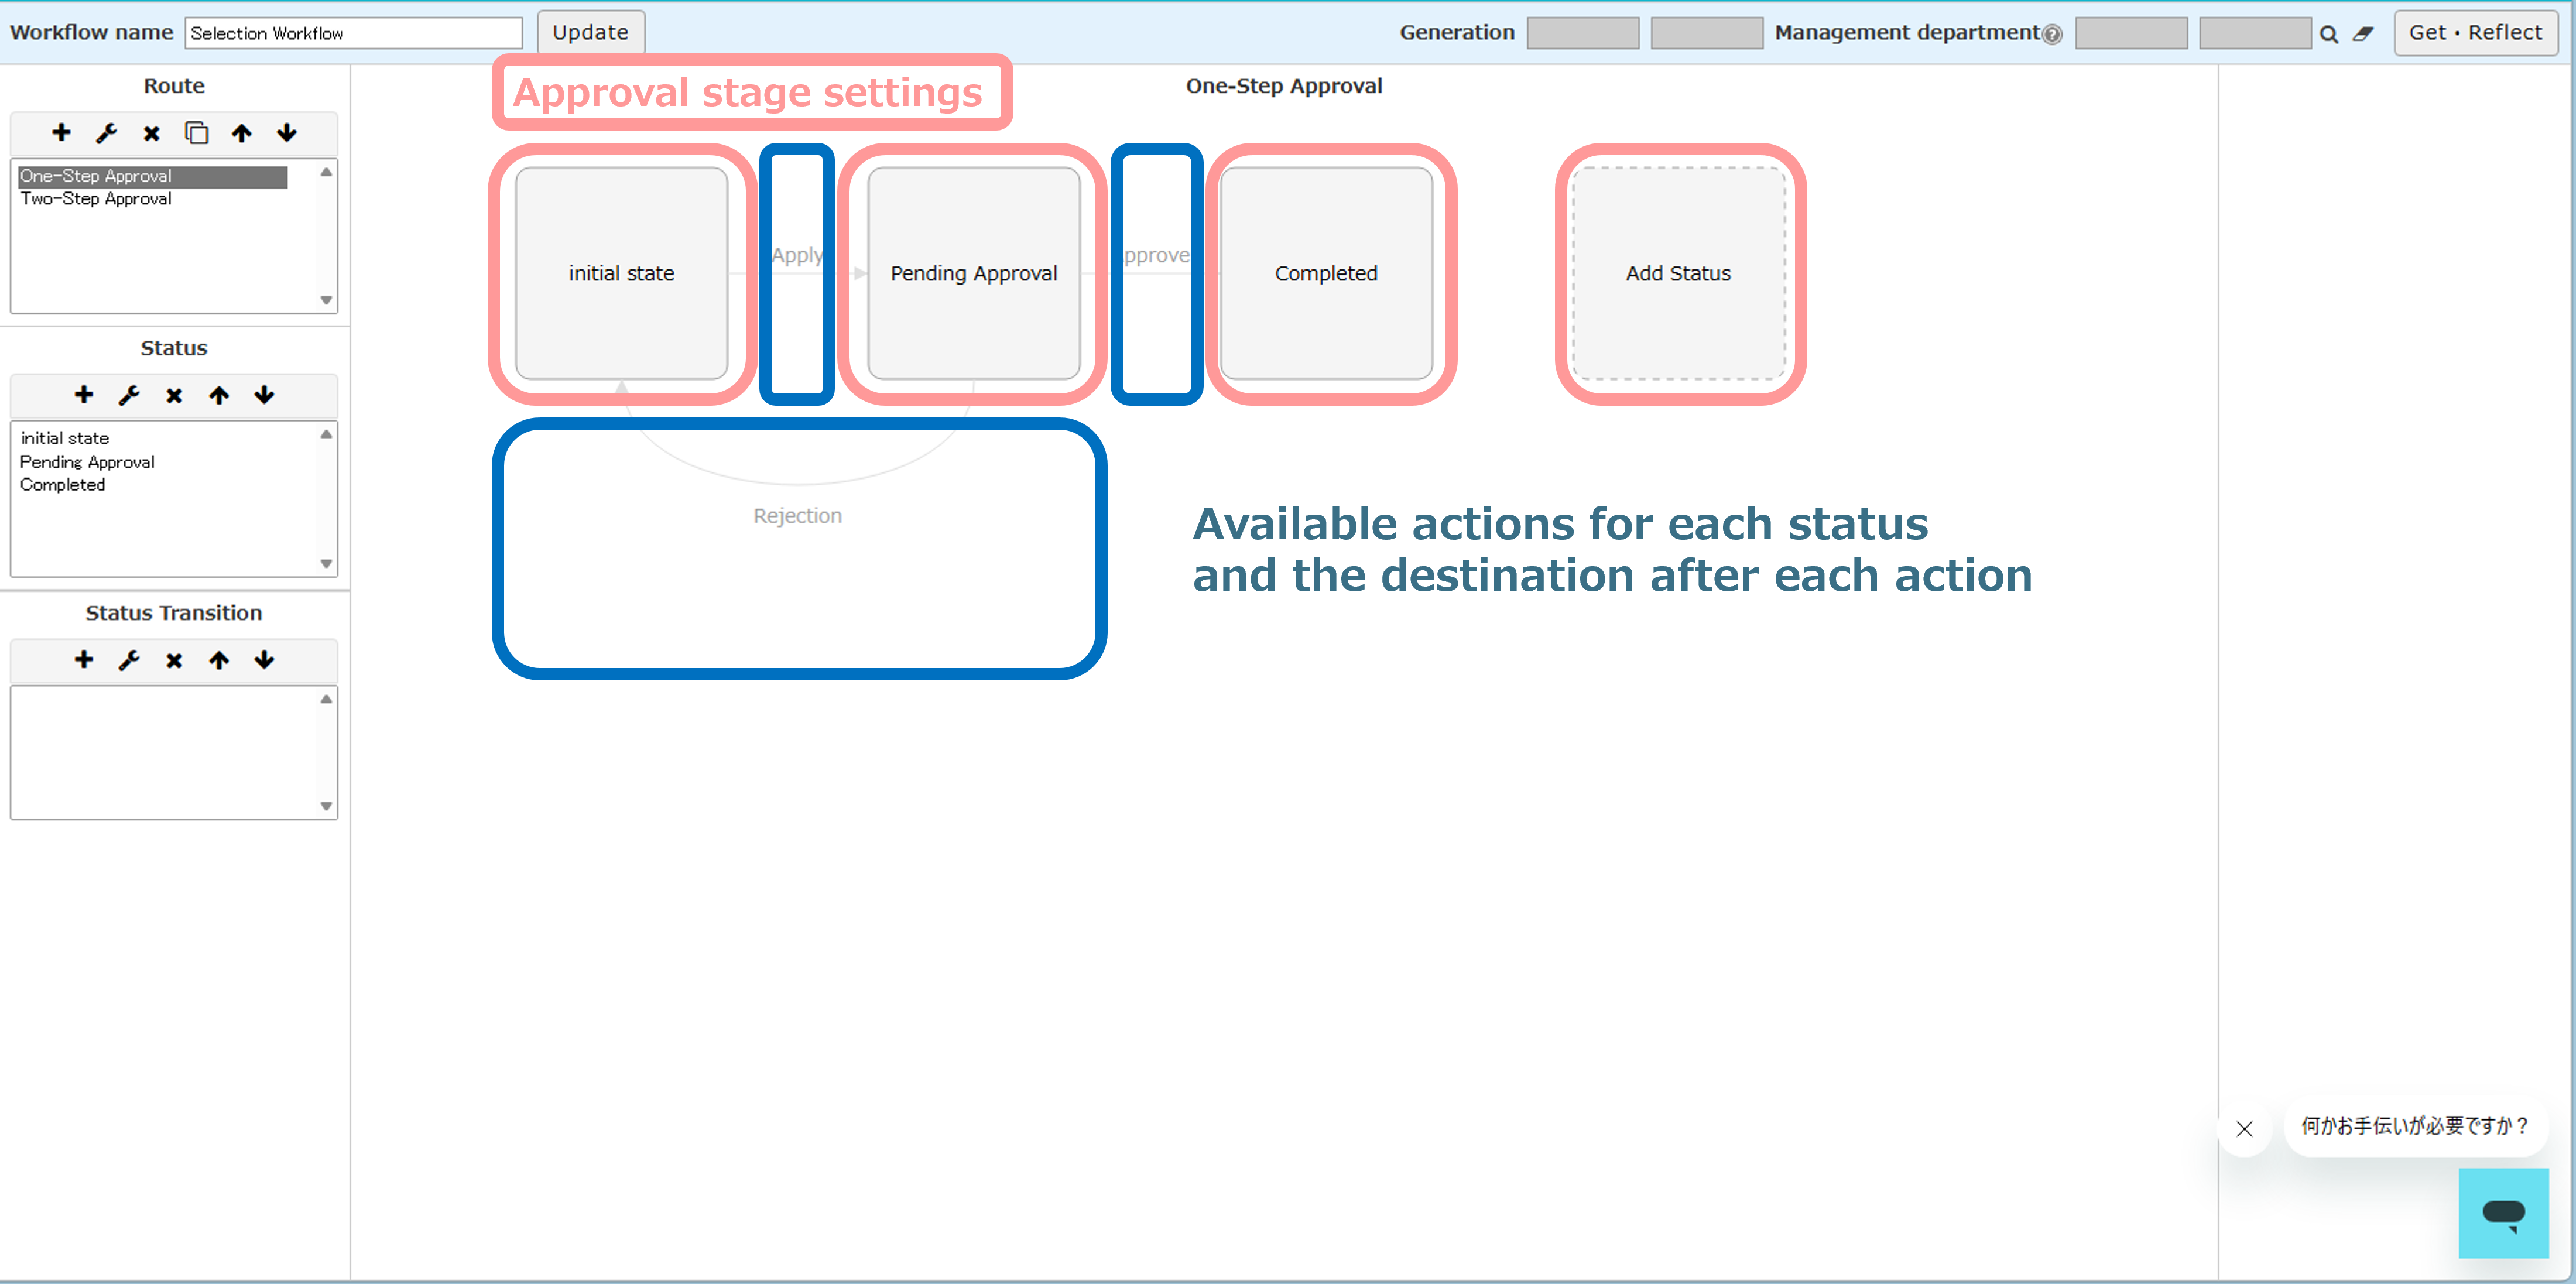The image size is (2576, 1284).
Task: Select Completed in the Status list
Action: click(x=62, y=485)
